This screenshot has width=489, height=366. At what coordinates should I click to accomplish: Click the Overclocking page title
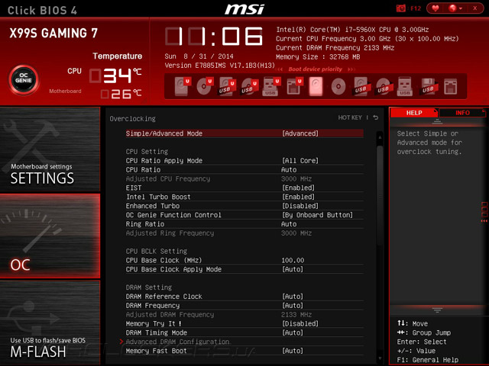click(x=132, y=119)
